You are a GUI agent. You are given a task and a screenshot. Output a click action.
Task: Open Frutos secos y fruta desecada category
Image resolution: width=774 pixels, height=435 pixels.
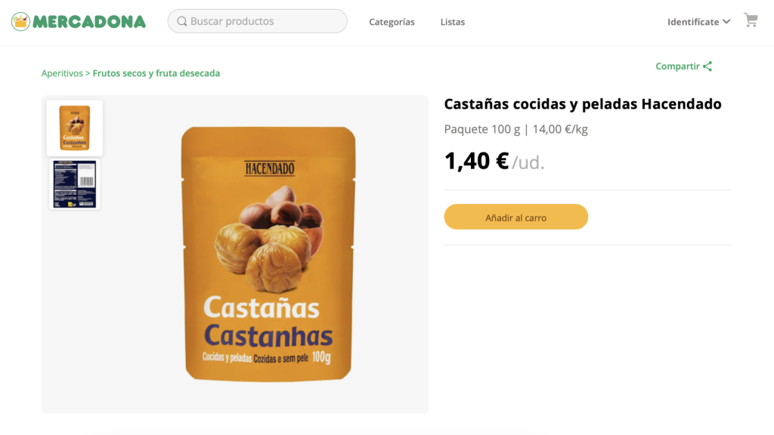[156, 72]
